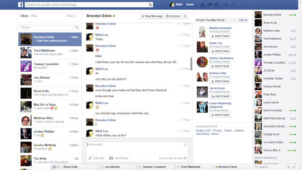This screenshot has width=302, height=170.
Task: Open chat with Kevin Gonzalez in sidebar
Action: coord(275,110)
